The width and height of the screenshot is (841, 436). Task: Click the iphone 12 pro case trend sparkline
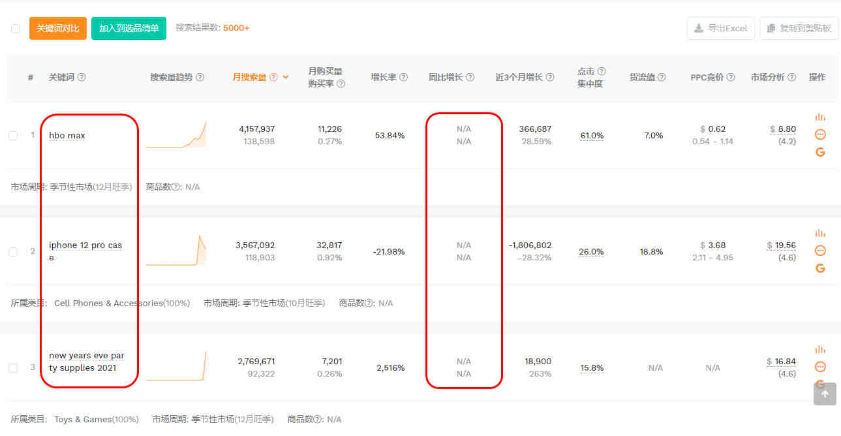click(x=176, y=250)
